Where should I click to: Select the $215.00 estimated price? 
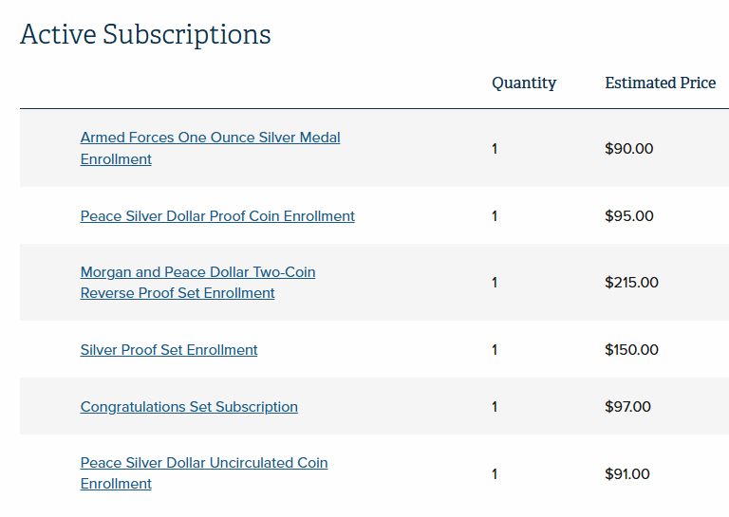[x=631, y=283]
